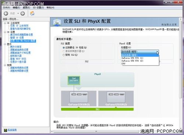The height and width of the screenshot is (135, 184).
Task: Select the maximize 3D performance radio button
Action: (64, 48)
